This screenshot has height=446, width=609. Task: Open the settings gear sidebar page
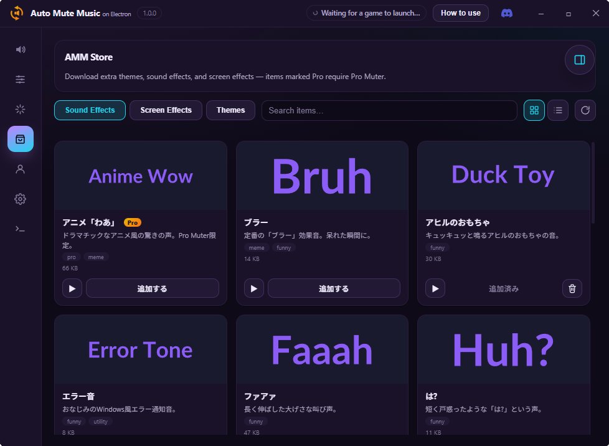coord(20,199)
